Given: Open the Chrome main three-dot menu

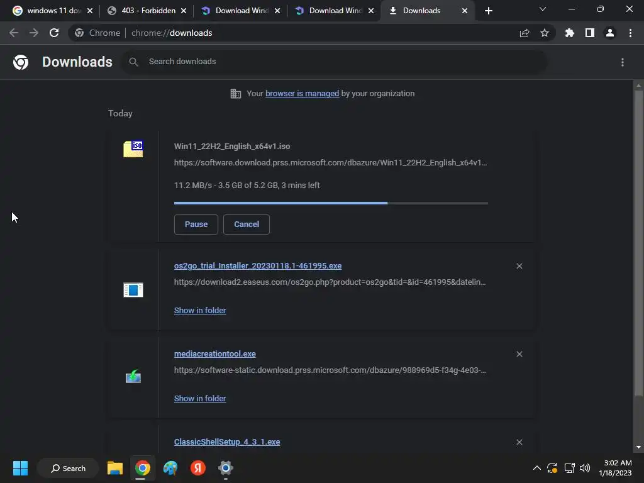Looking at the screenshot, I should 630,33.
